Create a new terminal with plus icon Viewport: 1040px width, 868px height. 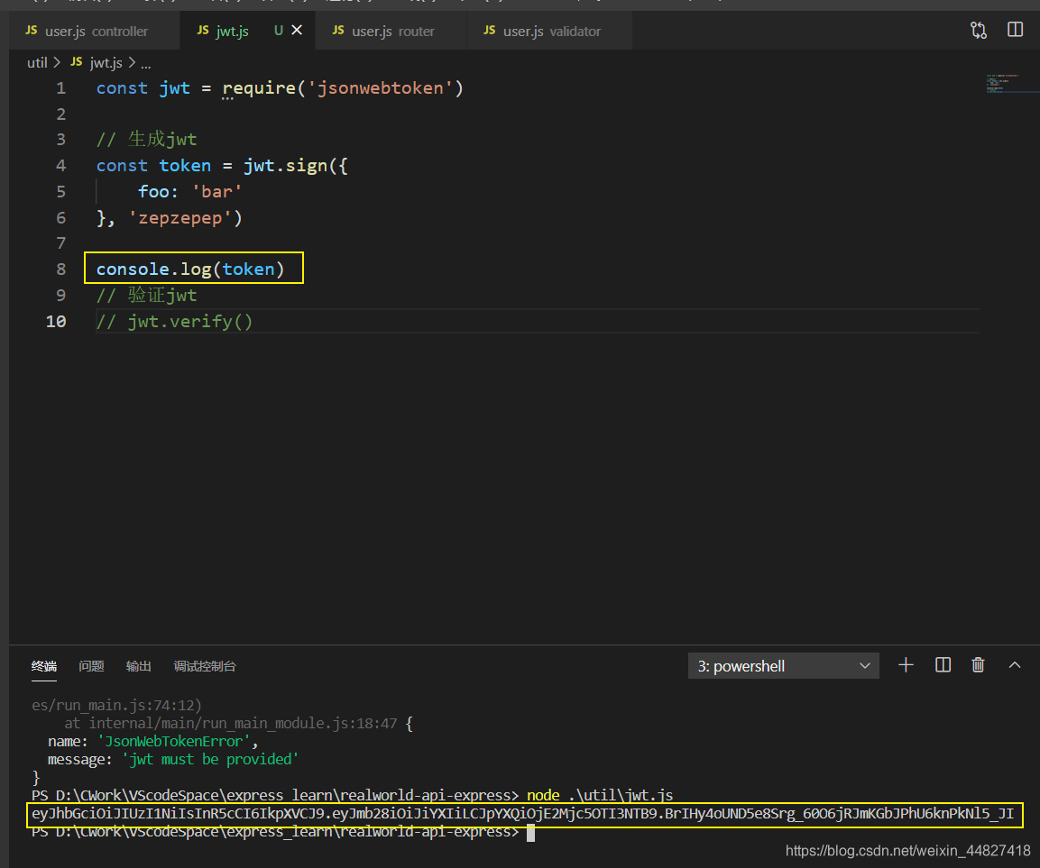pos(906,664)
